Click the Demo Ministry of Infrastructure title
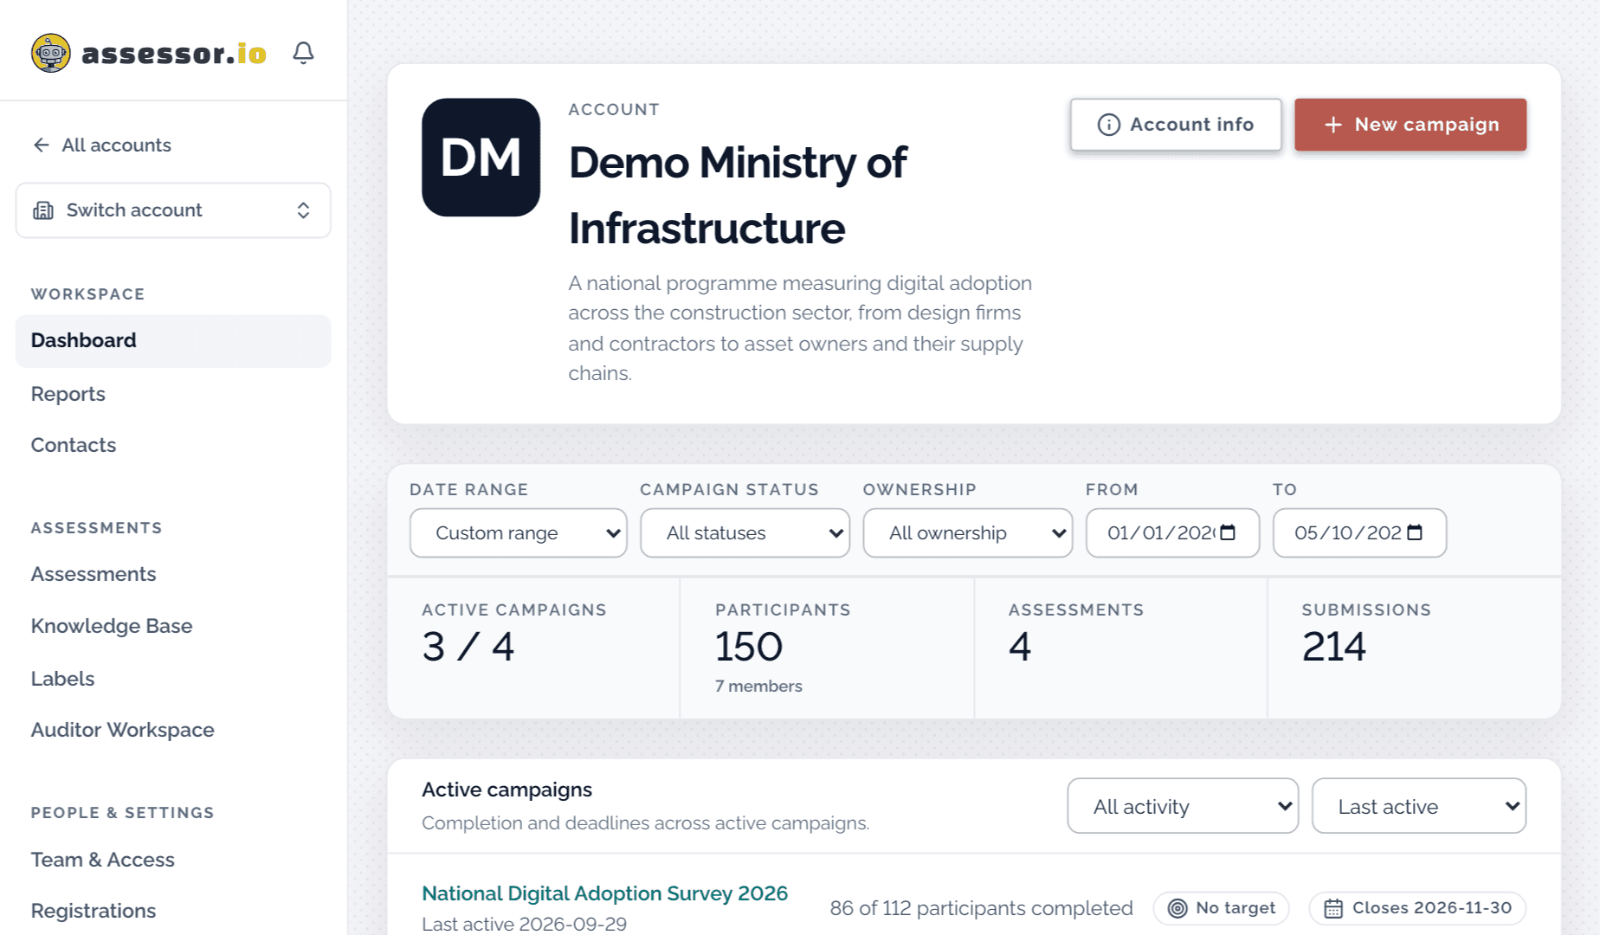This screenshot has height=935, width=1600. [738, 195]
